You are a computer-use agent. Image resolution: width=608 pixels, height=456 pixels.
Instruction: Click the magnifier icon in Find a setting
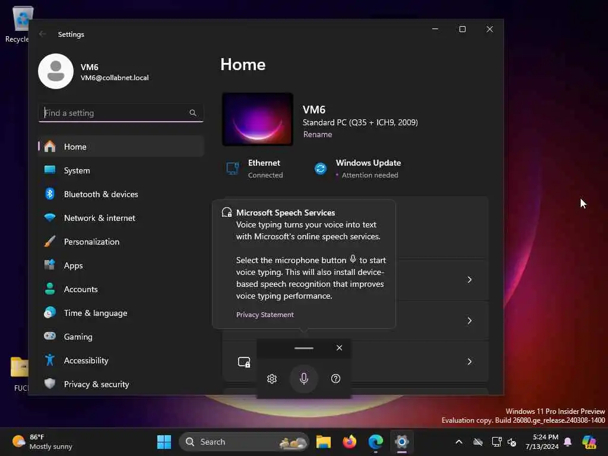193,113
